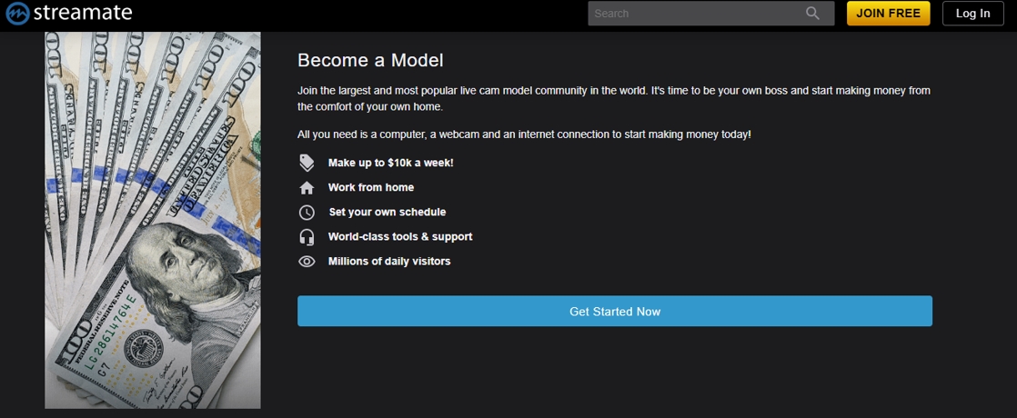Click the JOIN FREE button
This screenshot has height=418, width=1017.
[888, 14]
